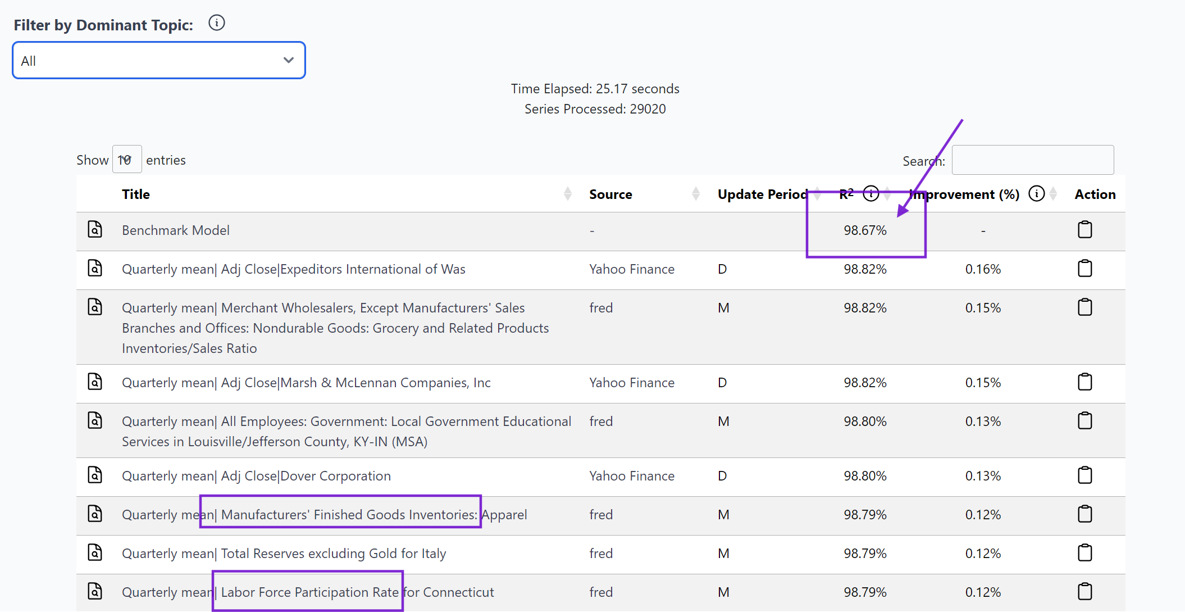Open document icon for Marsh & McLennan row

click(x=95, y=382)
